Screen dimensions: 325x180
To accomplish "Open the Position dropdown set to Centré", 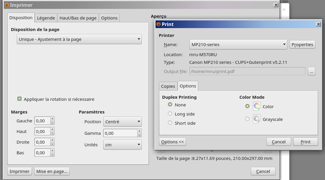I will pos(122,121).
